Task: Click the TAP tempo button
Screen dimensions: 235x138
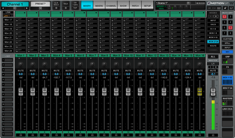Action: [x=75, y=8]
